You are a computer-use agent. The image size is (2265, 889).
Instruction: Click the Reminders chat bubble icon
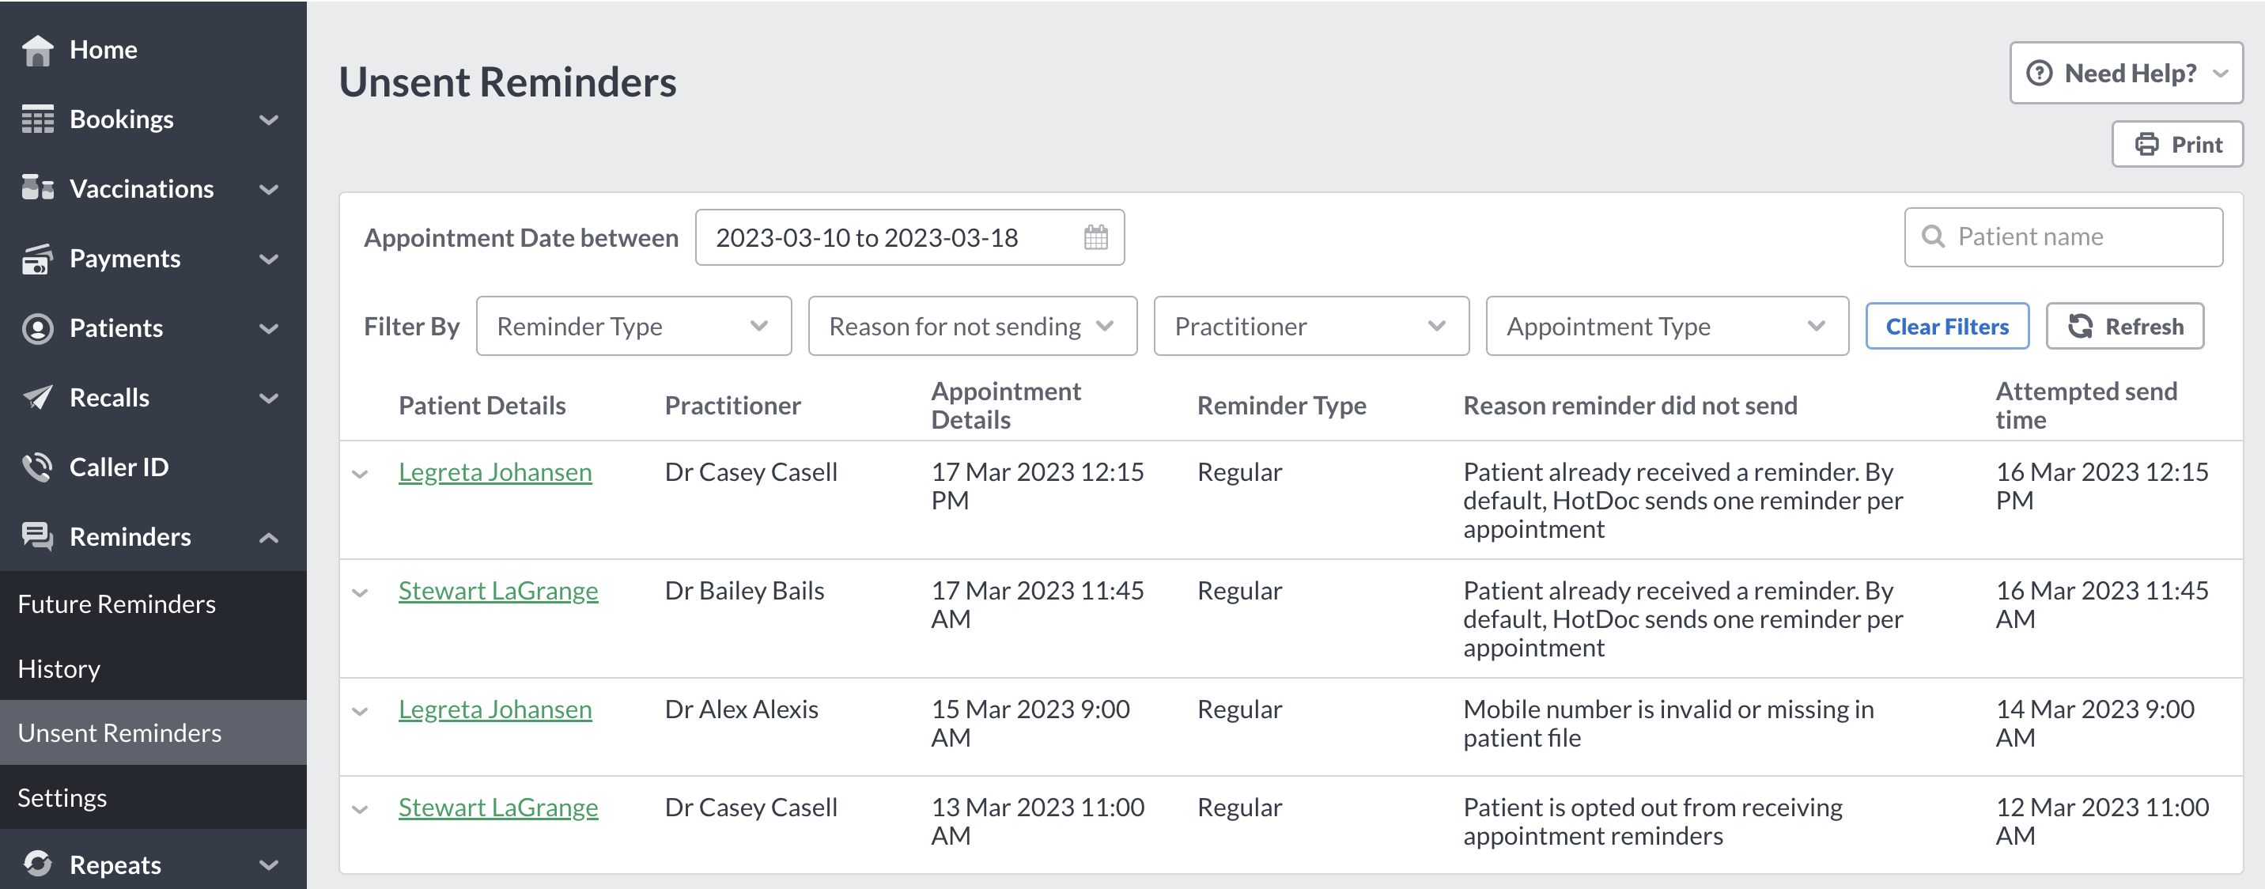(37, 536)
